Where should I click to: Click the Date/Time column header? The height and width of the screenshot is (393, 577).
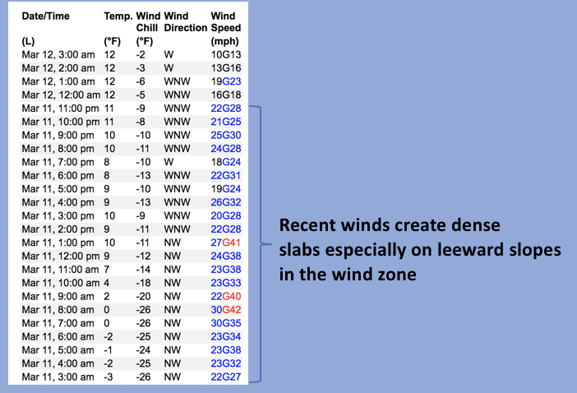coord(45,16)
